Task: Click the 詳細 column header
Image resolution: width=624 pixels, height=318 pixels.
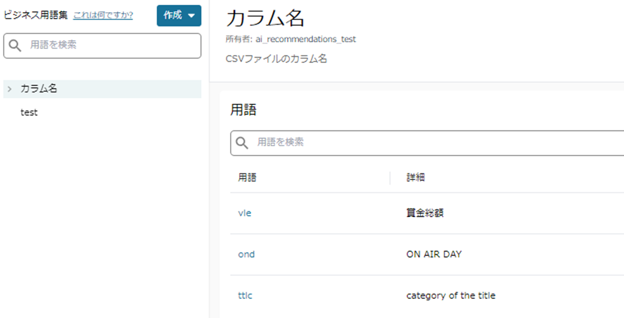Action: coord(415,177)
